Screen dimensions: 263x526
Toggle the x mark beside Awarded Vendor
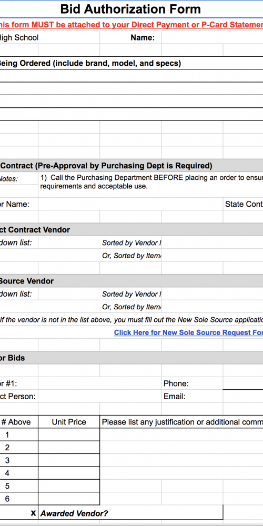coord(33,513)
